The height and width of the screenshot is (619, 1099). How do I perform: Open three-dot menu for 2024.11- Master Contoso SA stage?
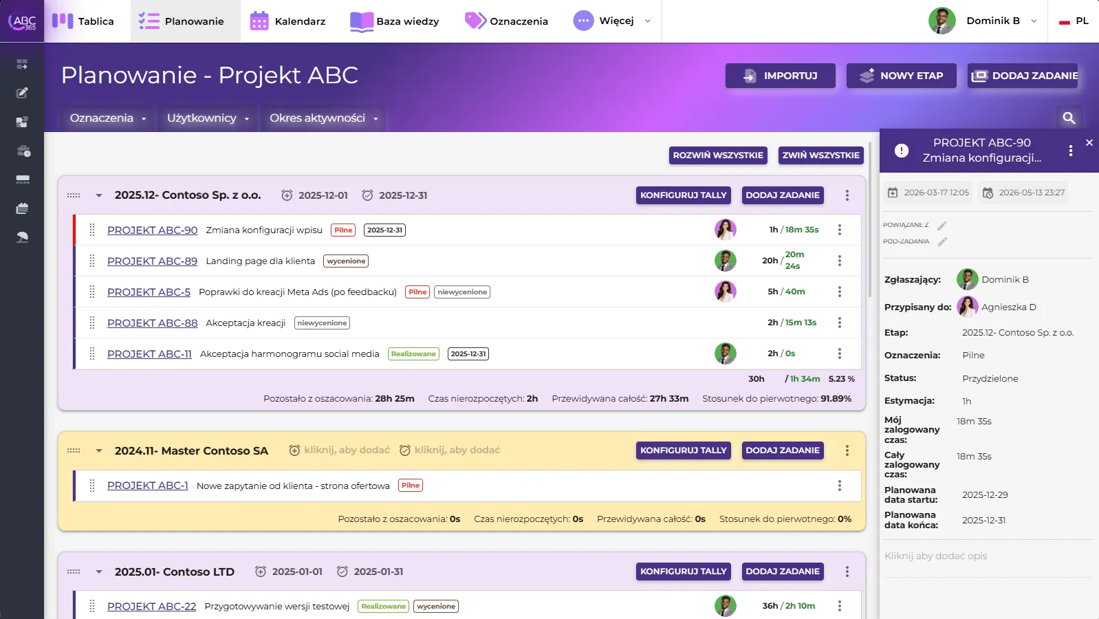click(x=847, y=450)
